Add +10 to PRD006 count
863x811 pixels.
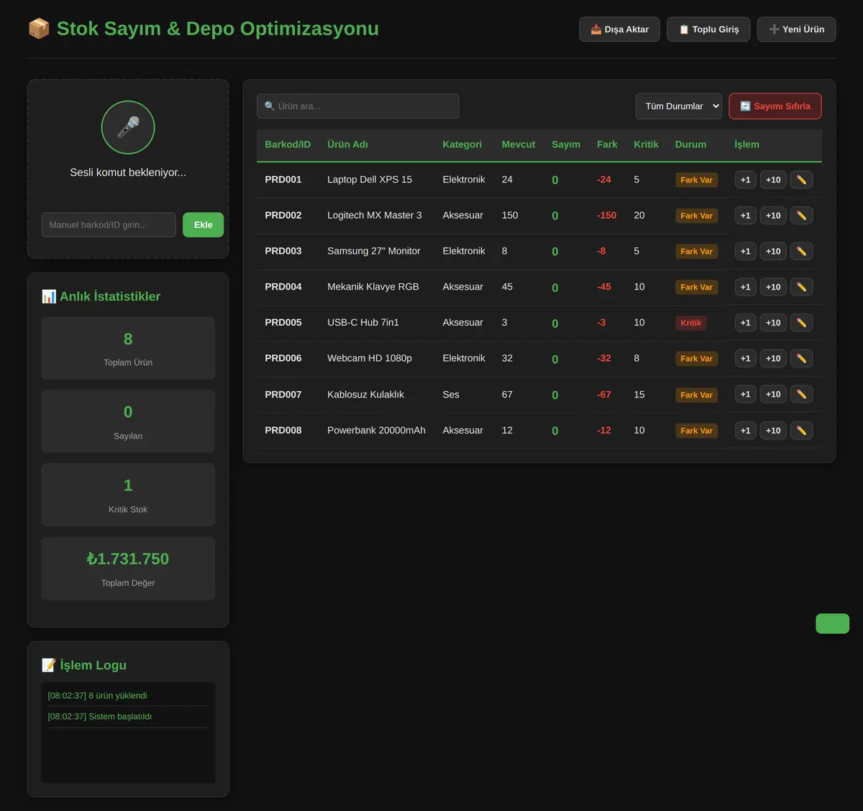coord(773,358)
